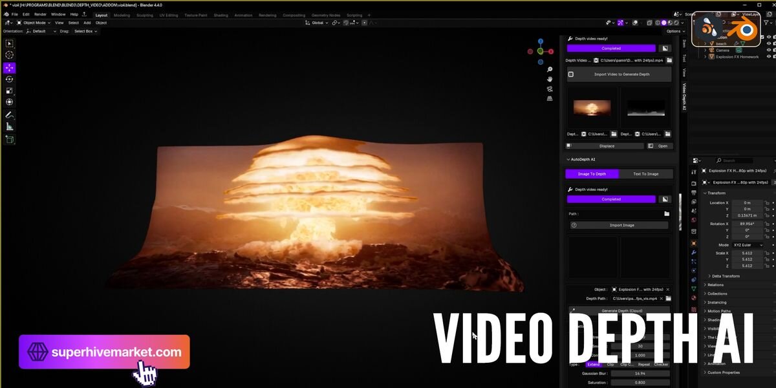Select the Repeat type option
Image resolution: width=776 pixels, height=388 pixels.
[644, 364]
